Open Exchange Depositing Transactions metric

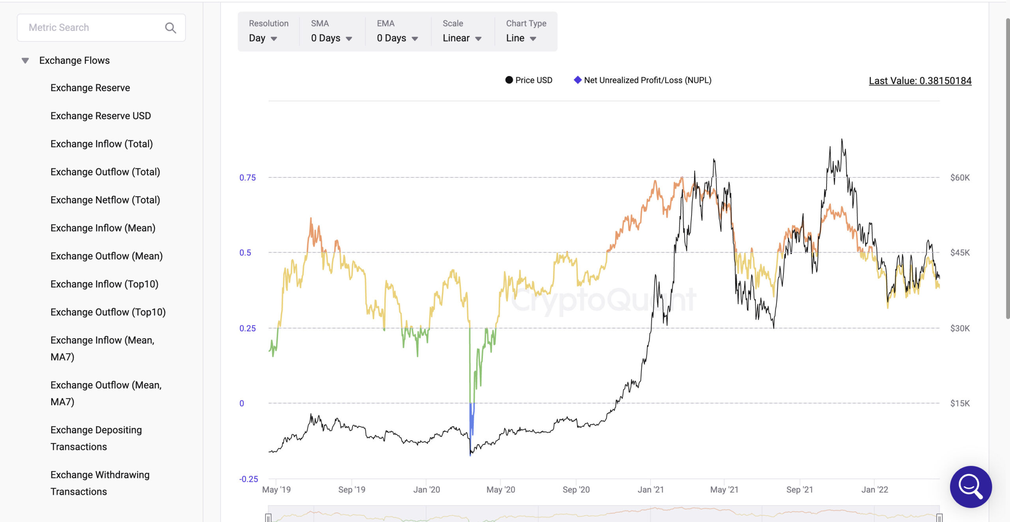point(96,438)
